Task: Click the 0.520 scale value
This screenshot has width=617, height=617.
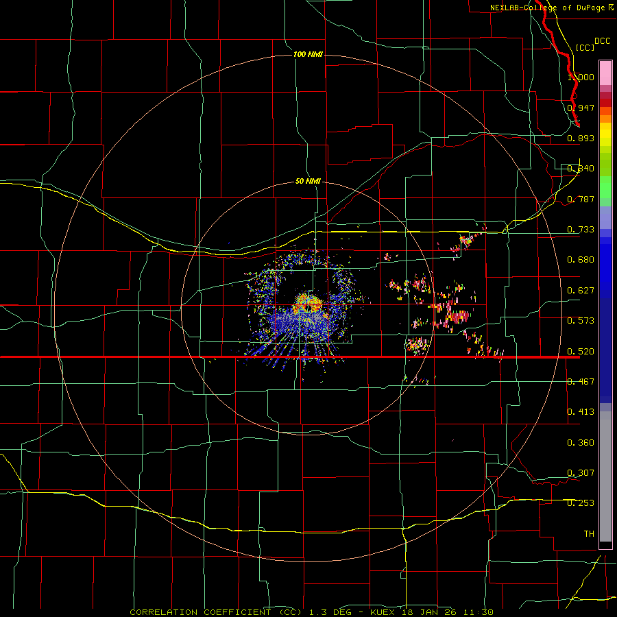Action: coord(581,352)
